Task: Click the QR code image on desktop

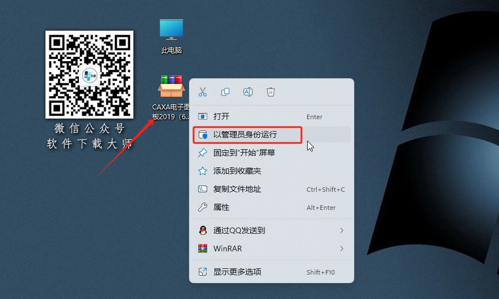Action: coord(89,74)
